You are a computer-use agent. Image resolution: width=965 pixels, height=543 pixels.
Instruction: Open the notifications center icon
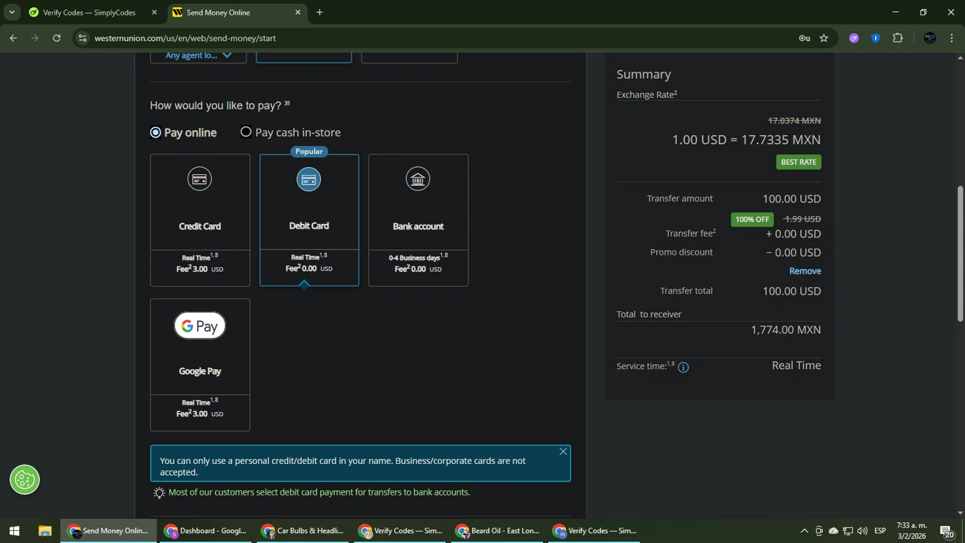coord(947,531)
